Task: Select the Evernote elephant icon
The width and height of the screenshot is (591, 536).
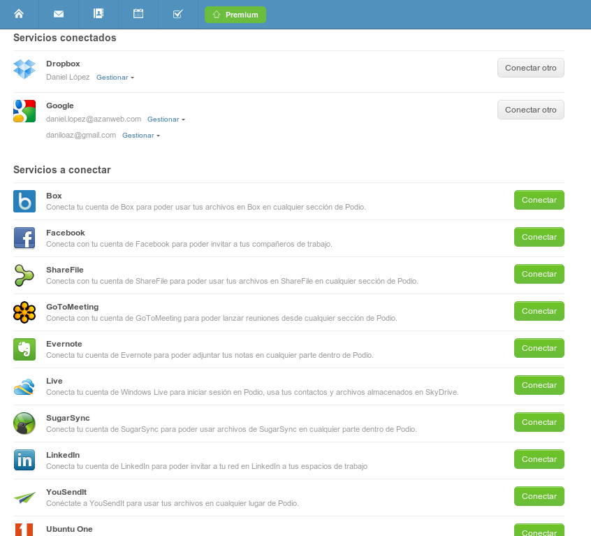Action: point(24,349)
